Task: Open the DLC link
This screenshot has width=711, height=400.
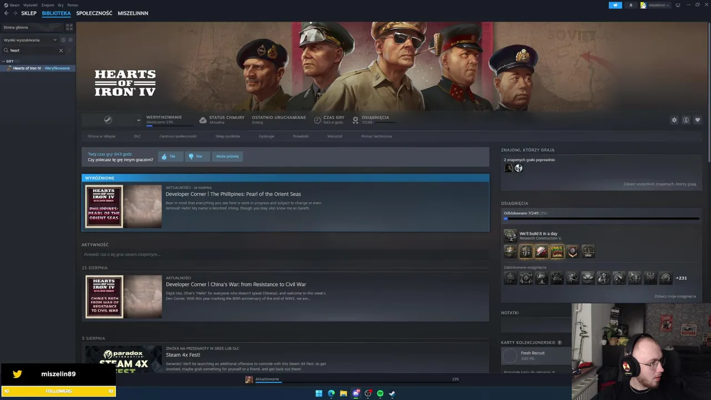Action: 137,136
